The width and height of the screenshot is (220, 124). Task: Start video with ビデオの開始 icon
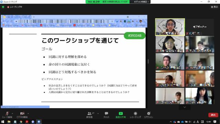(22, 115)
